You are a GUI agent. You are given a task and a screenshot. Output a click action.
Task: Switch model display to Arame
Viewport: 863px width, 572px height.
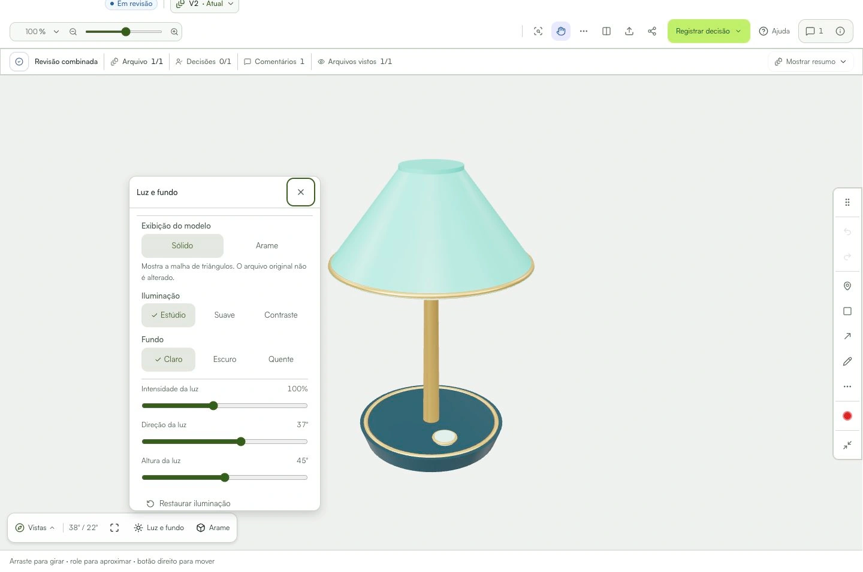(x=267, y=246)
